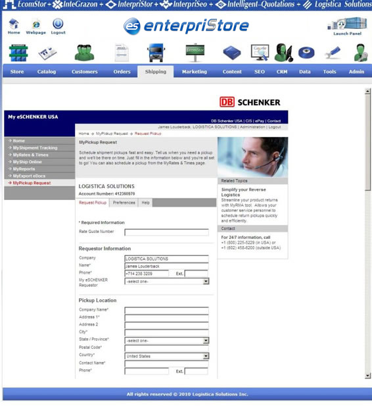
Task: Open the Orders menu tab
Action: click(x=122, y=72)
